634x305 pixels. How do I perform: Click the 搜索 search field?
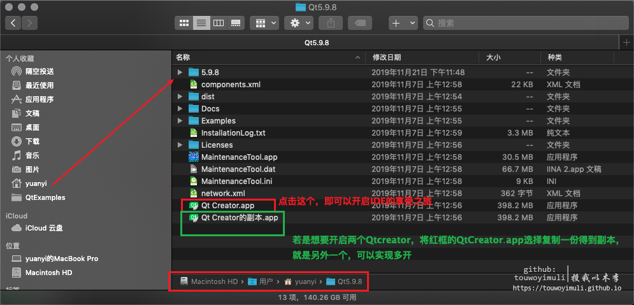(x=527, y=23)
